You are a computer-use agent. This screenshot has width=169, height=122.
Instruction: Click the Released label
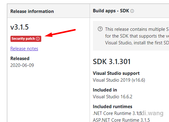click(20, 59)
